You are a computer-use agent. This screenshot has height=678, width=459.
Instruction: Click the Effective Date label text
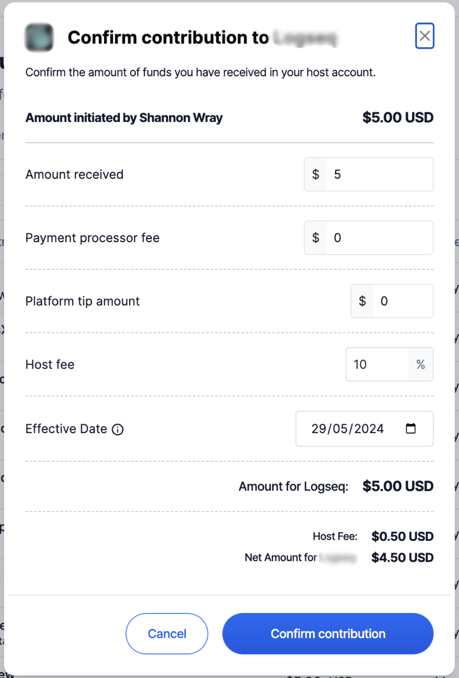click(66, 429)
